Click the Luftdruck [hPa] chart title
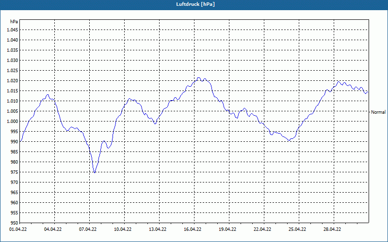Viewport: 388px width, 242px height. 195,4
